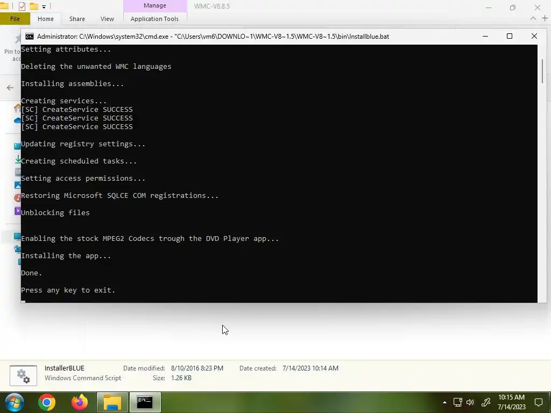
Task: Select the Manage contextual tab
Action: (x=155, y=5)
